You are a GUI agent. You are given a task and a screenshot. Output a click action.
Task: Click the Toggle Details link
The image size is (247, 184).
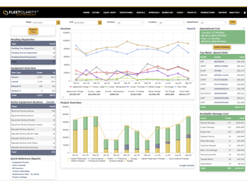186,166
